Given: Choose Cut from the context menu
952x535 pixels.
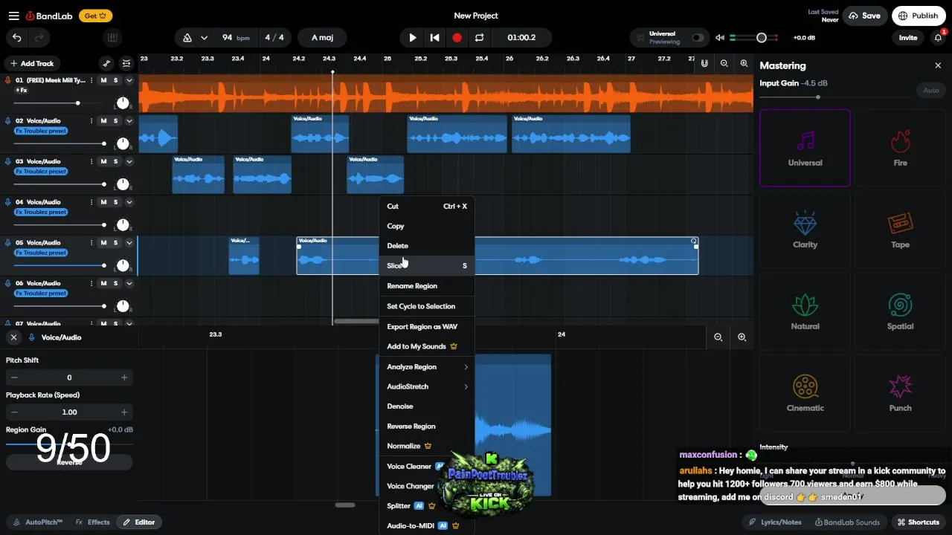Looking at the screenshot, I should 427,207.
